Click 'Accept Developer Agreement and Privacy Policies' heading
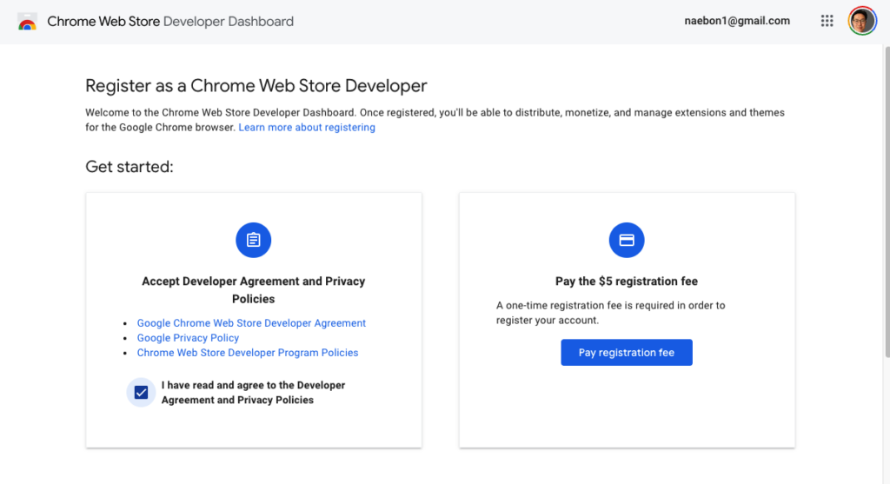Screen dimensions: 890x484 point(253,290)
